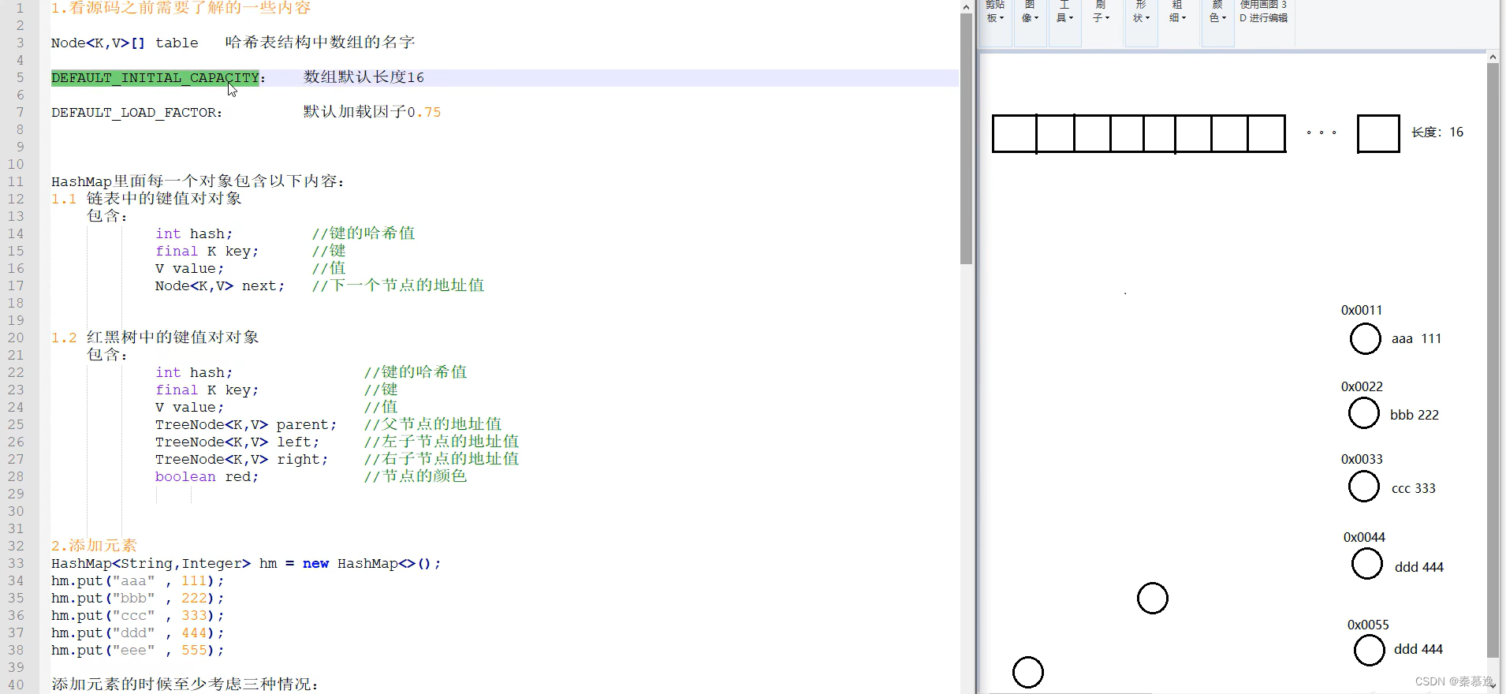This screenshot has height=694, width=1506.
Task: Click the circle labeled 'ccc 333' on canvas
Action: point(1363,487)
